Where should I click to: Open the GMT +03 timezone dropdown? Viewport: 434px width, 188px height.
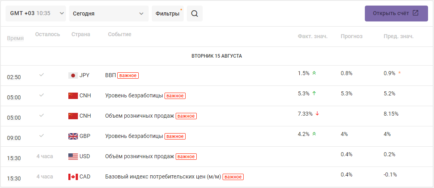click(36, 14)
